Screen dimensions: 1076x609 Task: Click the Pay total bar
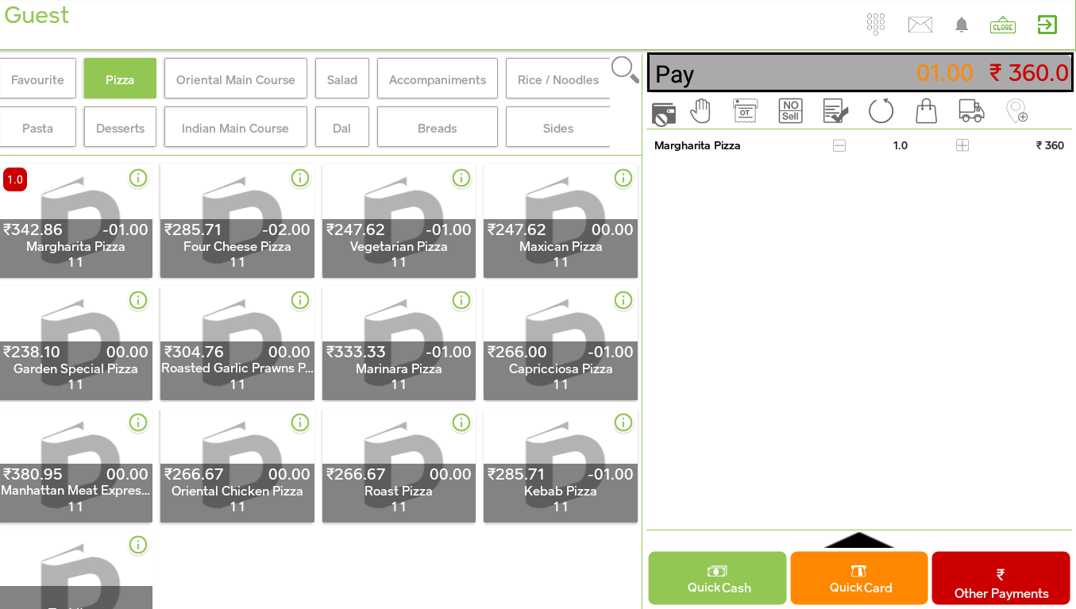tap(860, 73)
